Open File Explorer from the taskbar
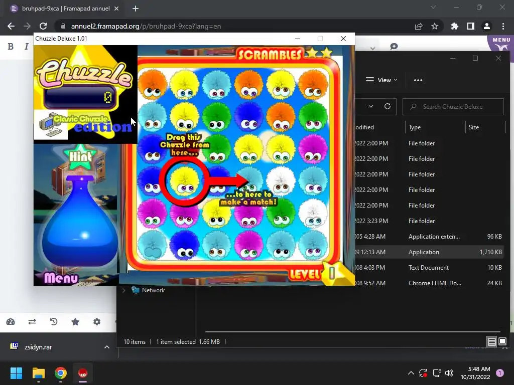This screenshot has height=385, width=514. click(38, 373)
